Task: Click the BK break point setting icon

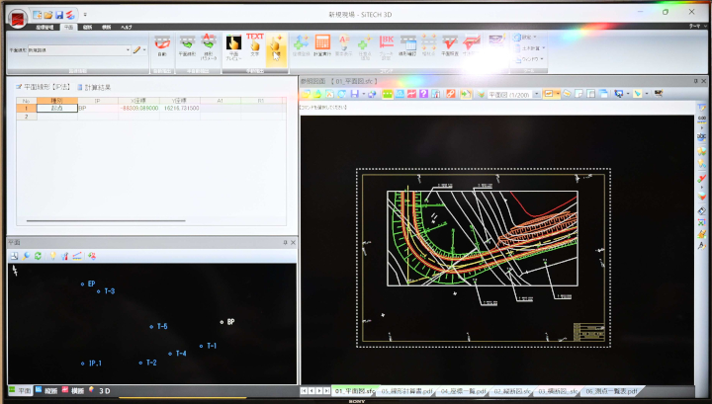Action: 387,44
